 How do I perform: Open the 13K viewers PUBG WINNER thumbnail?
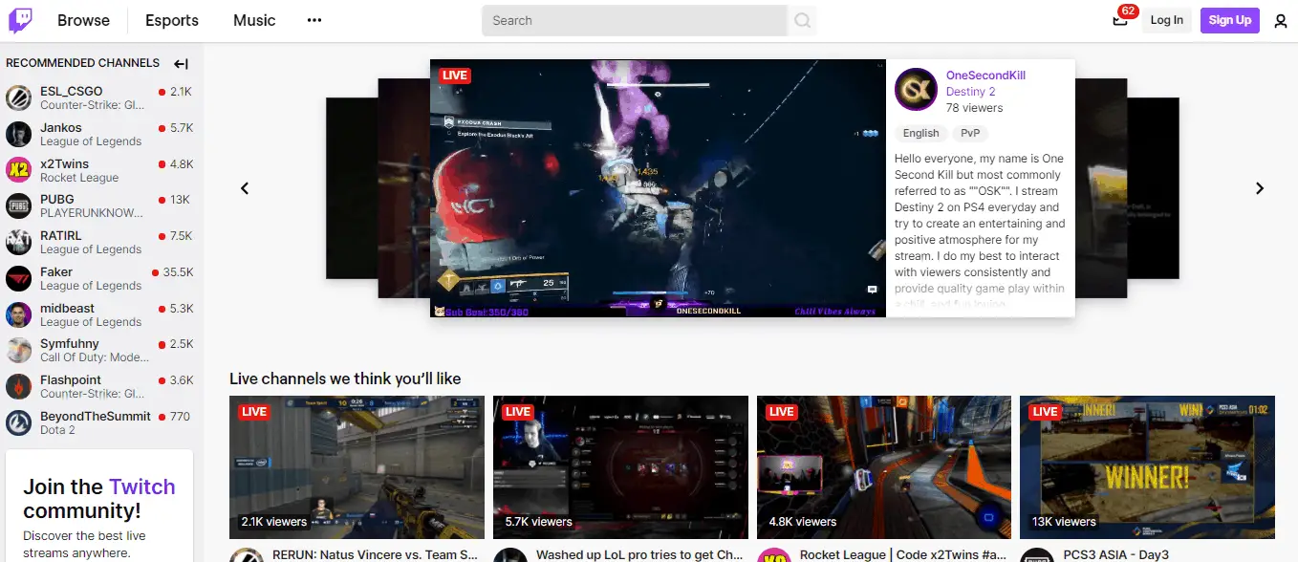click(x=1147, y=467)
